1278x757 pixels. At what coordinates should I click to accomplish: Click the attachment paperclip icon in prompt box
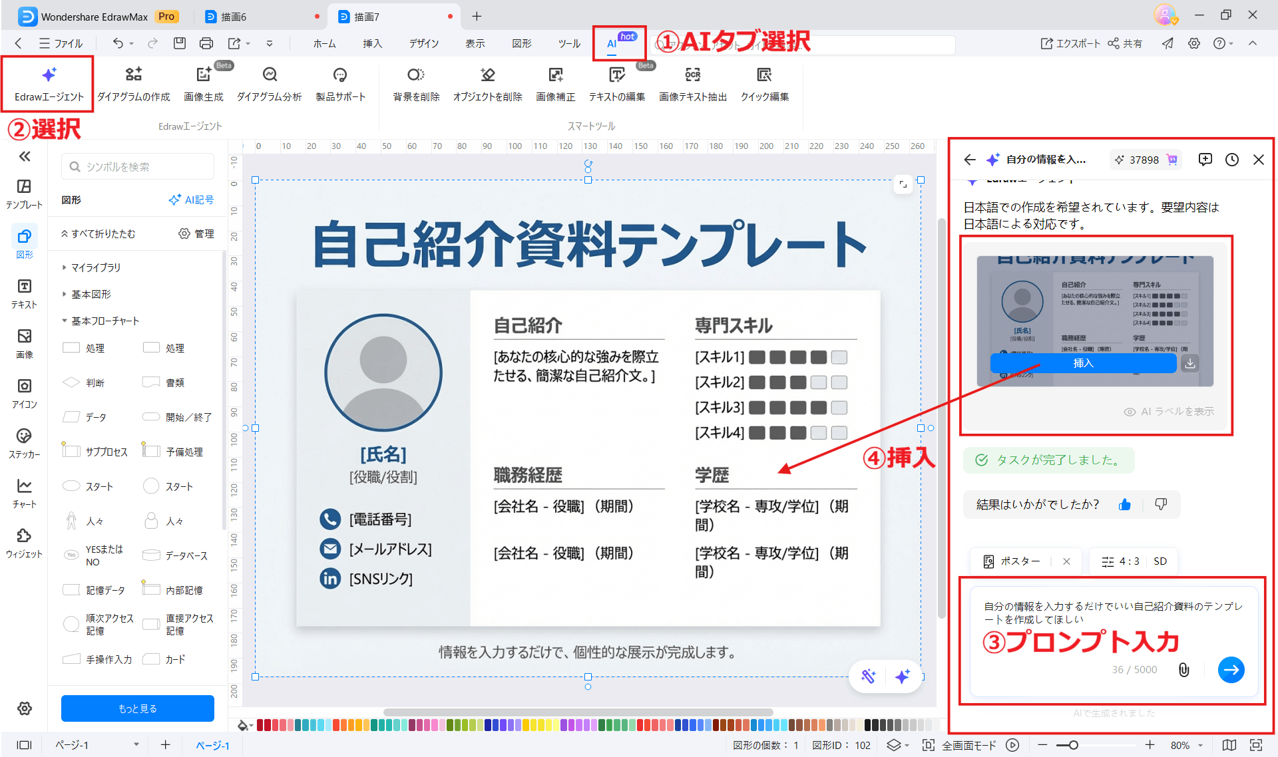[1183, 669]
